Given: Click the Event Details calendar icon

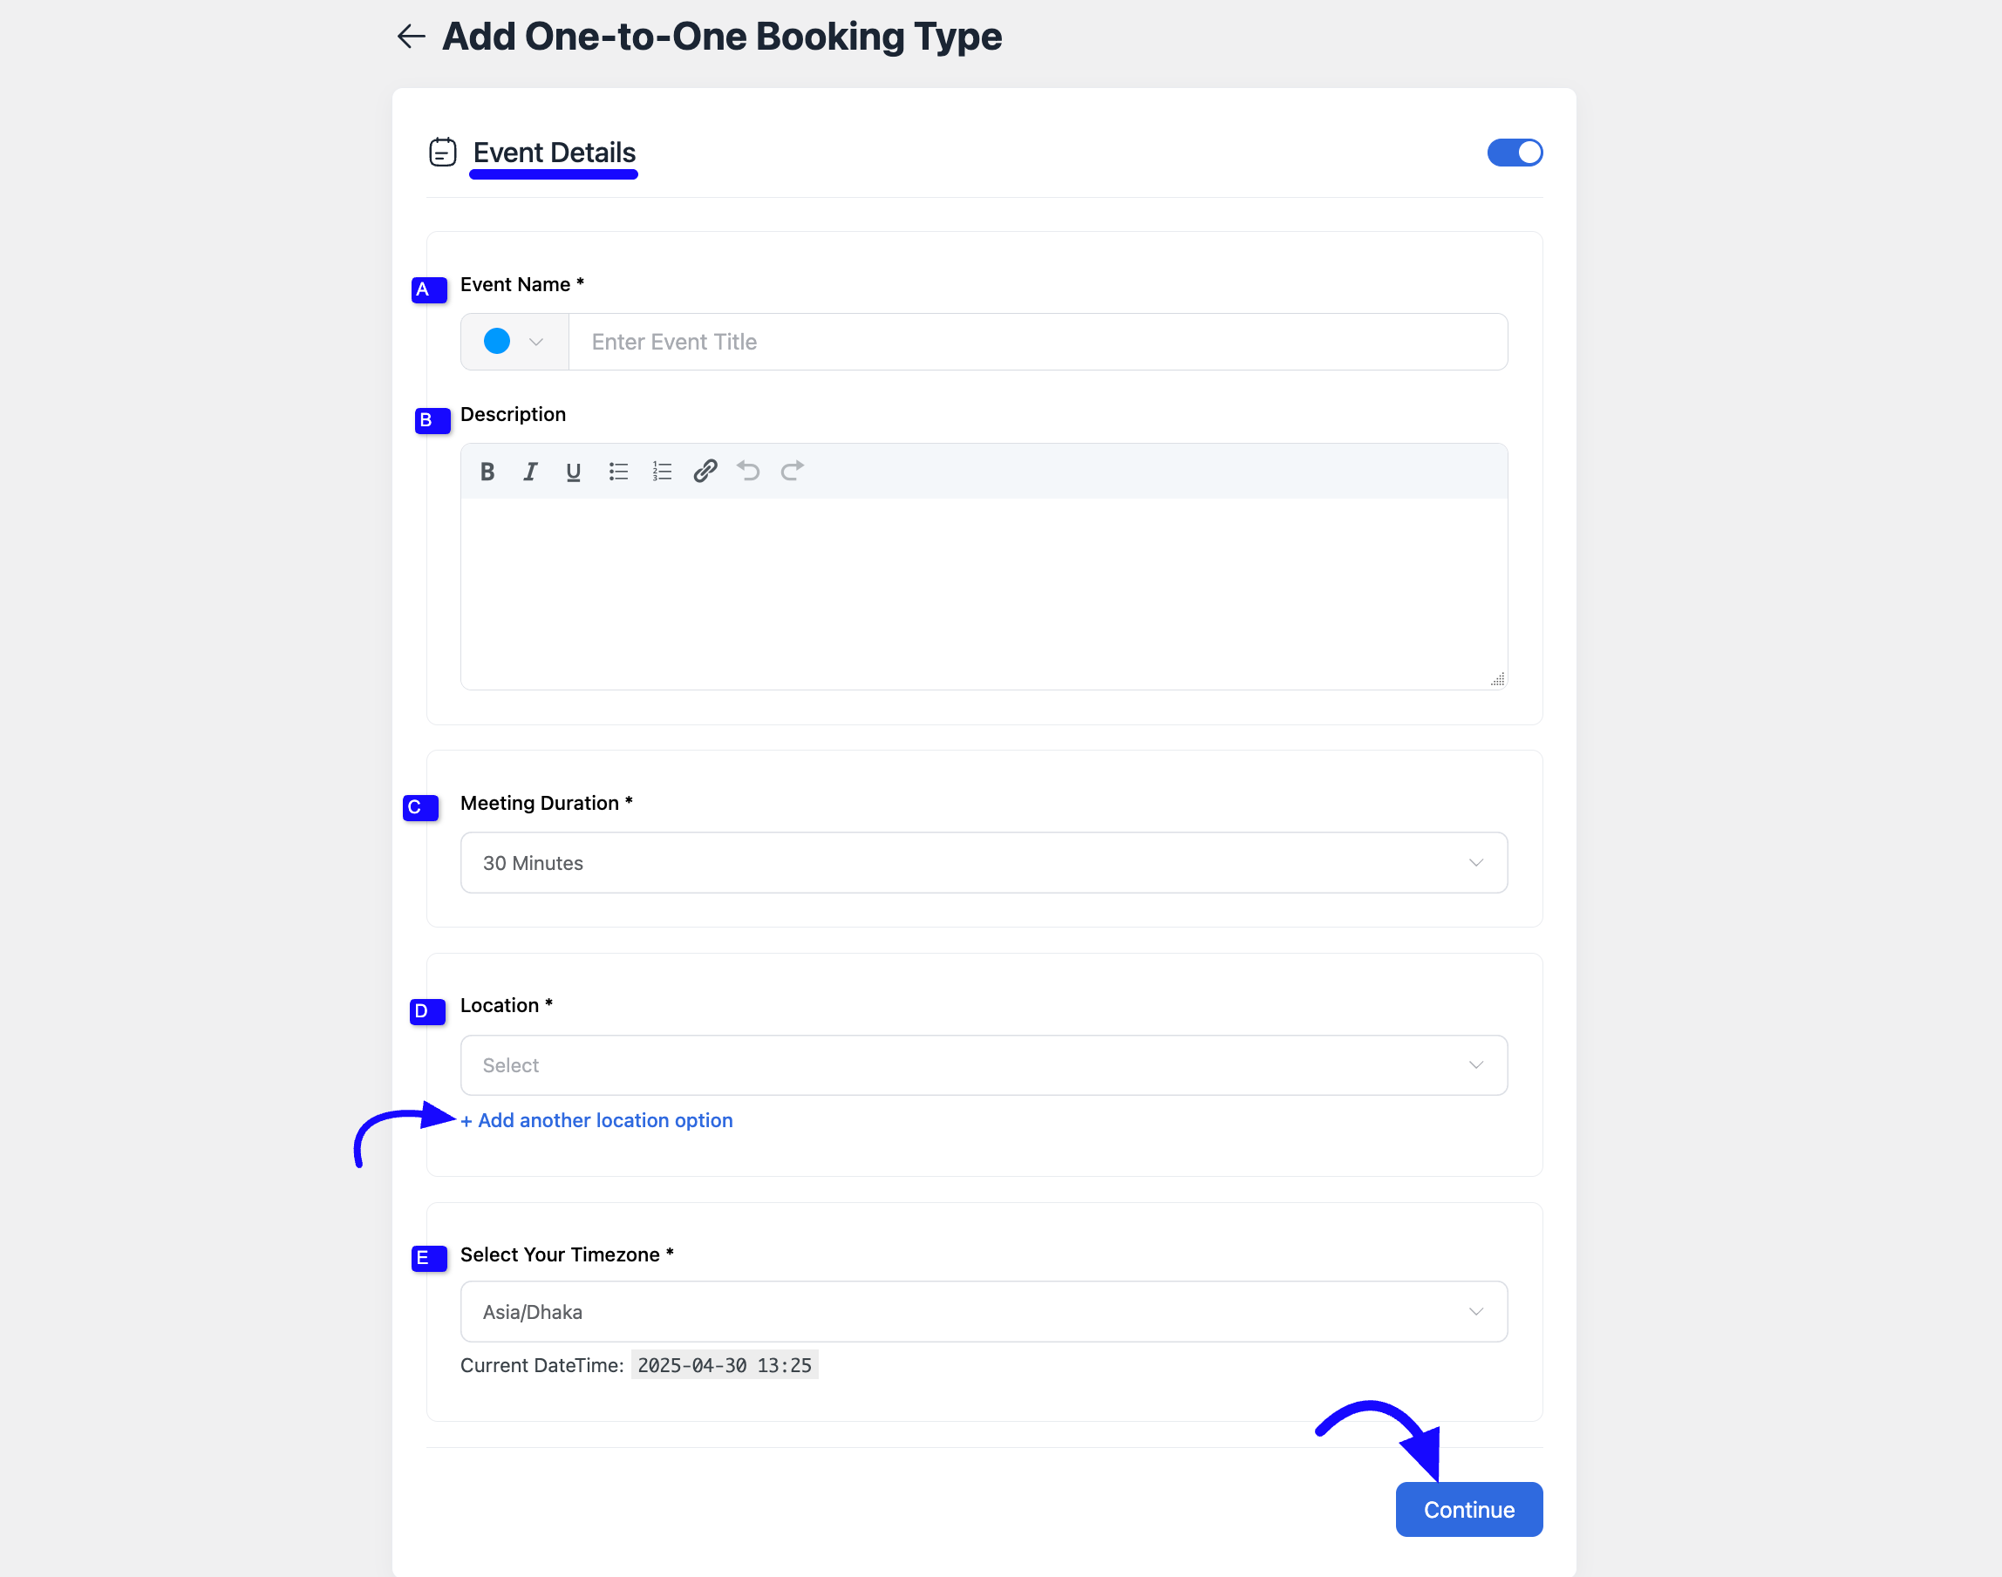Looking at the screenshot, I should (x=443, y=152).
